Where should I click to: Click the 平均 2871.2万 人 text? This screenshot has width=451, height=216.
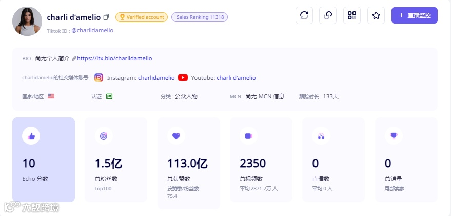point(259,189)
